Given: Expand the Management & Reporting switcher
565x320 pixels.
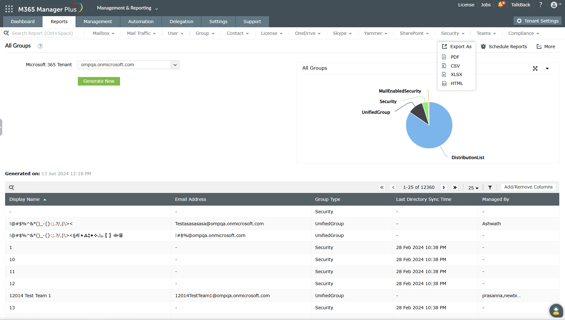Looking at the screenshot, I should (x=127, y=8).
